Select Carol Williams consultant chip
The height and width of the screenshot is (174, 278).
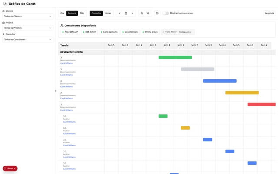click(109, 32)
